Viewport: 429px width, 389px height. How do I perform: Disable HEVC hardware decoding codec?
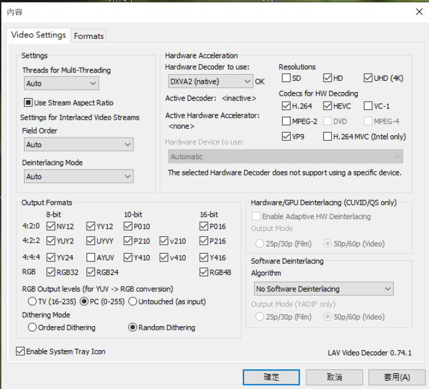click(328, 107)
